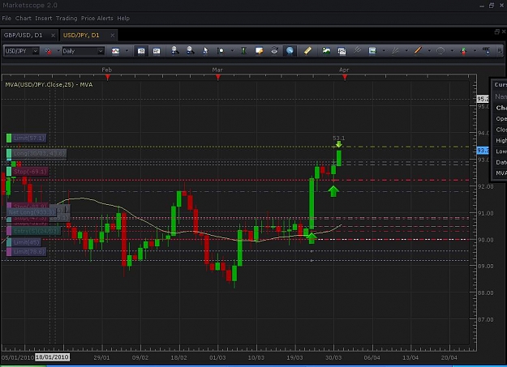Open the Help menu
Image resolution: width=507 pixels, height=367 pixels.
[123, 19]
